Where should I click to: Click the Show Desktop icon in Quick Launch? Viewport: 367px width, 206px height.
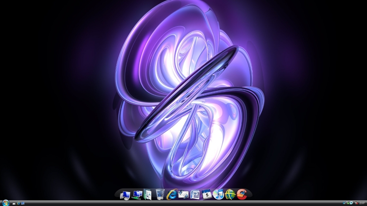tap(23, 203)
